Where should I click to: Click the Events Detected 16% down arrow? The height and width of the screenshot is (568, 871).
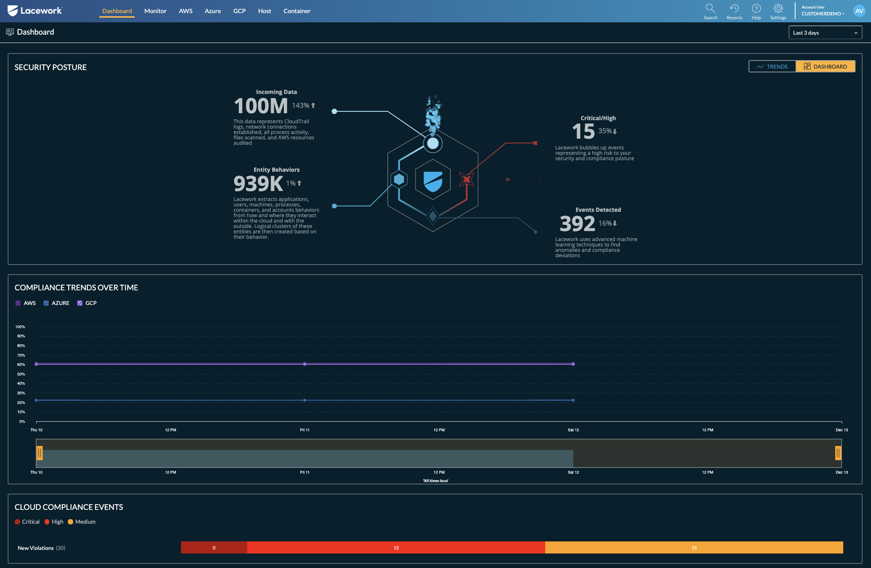(615, 223)
